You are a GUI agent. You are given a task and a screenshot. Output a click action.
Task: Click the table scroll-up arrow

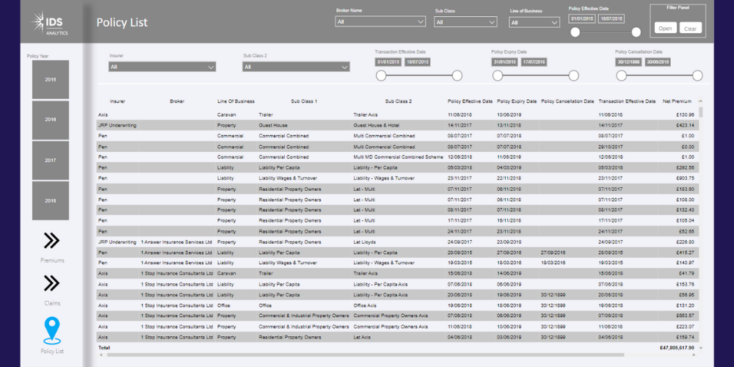point(700,101)
